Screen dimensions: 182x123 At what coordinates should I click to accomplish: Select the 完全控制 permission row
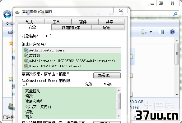(69, 91)
